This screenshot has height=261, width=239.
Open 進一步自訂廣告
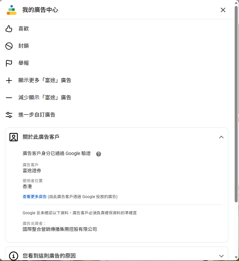pyautogui.click(x=37, y=115)
